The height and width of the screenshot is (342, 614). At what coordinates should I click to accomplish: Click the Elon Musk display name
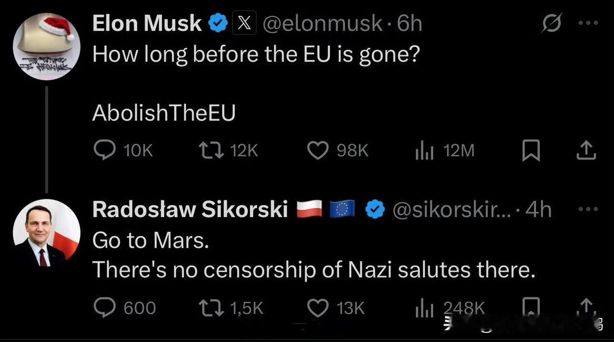(x=147, y=23)
